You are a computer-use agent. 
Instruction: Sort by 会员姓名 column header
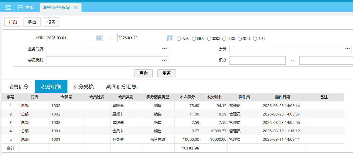point(97,97)
